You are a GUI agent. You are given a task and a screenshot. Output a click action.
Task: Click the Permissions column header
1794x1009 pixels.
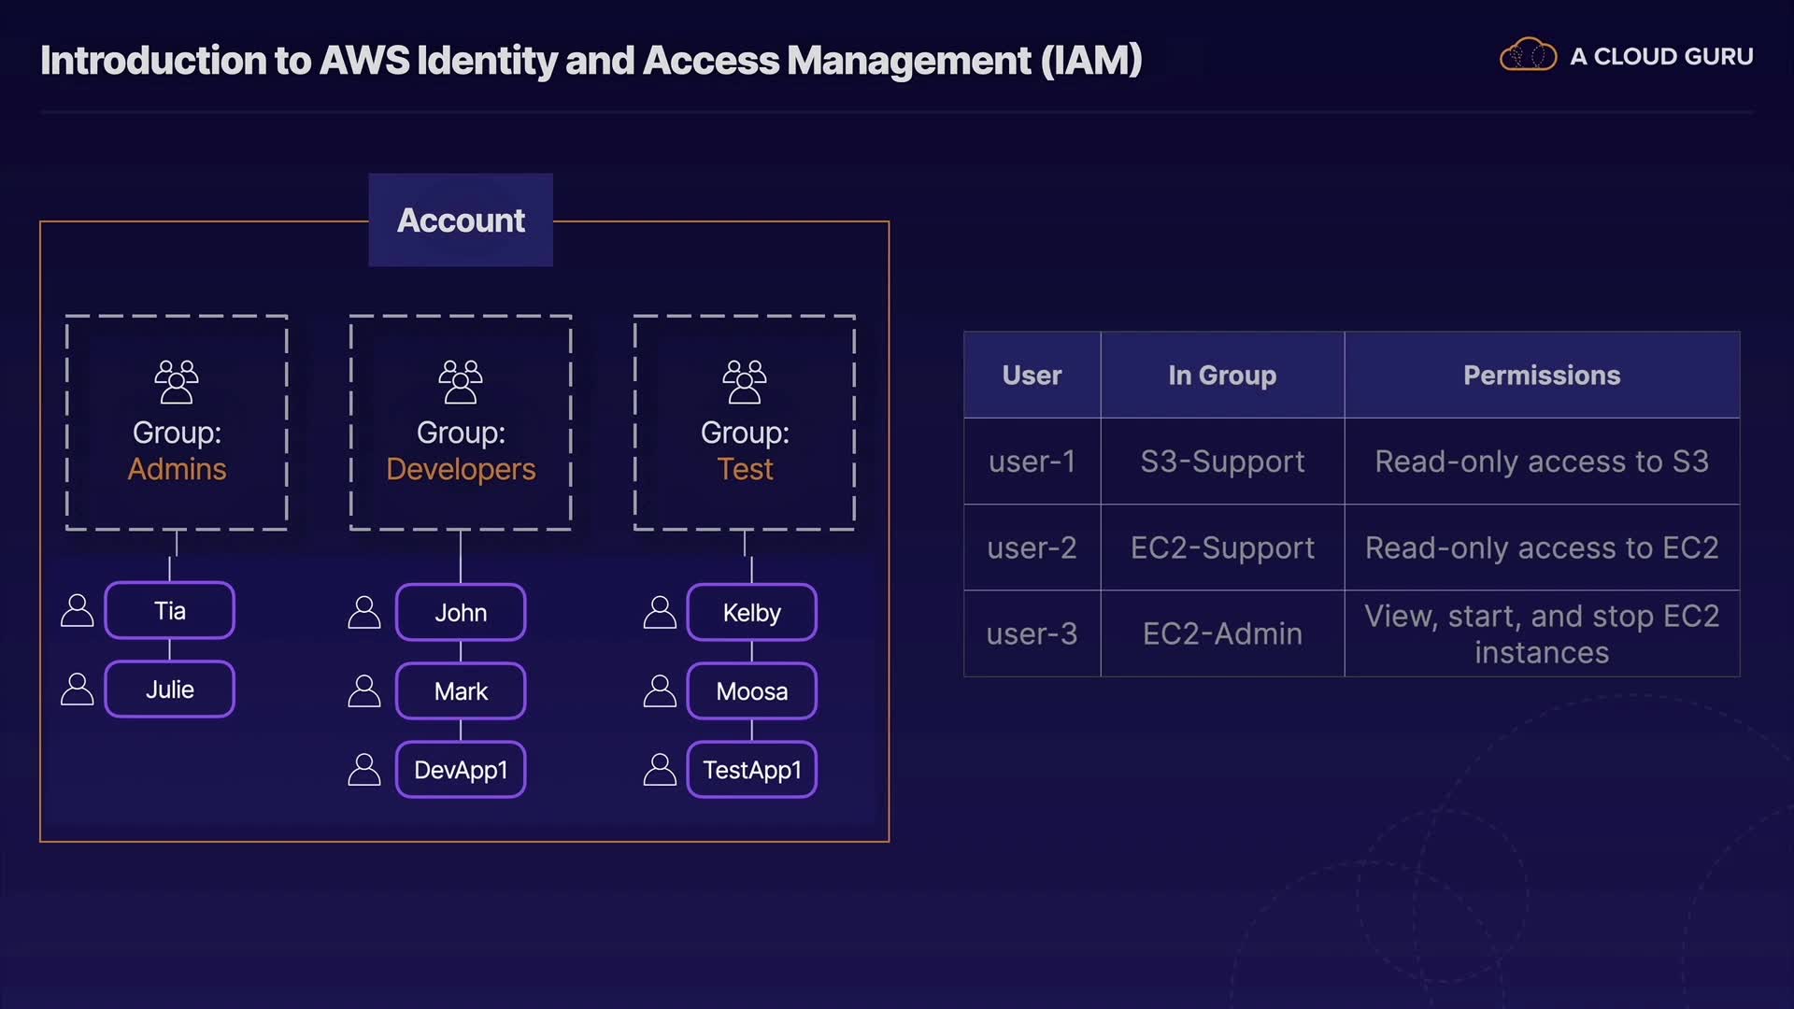tap(1542, 375)
